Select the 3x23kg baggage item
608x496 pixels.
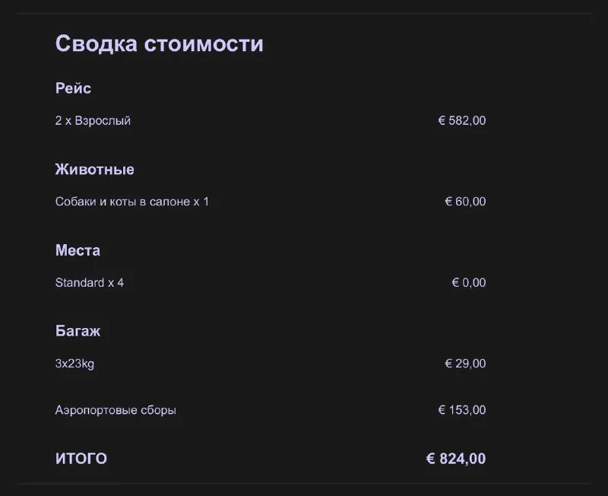pos(74,364)
